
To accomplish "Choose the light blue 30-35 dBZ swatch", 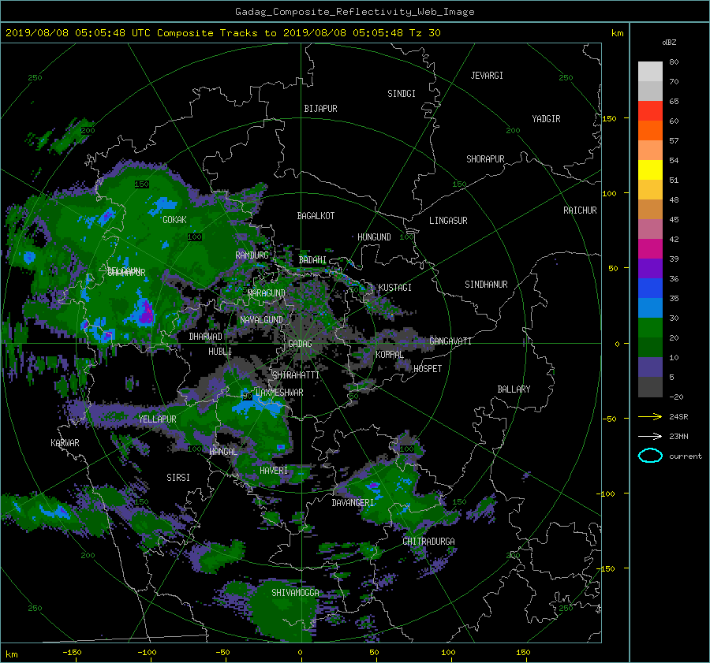I will point(650,307).
